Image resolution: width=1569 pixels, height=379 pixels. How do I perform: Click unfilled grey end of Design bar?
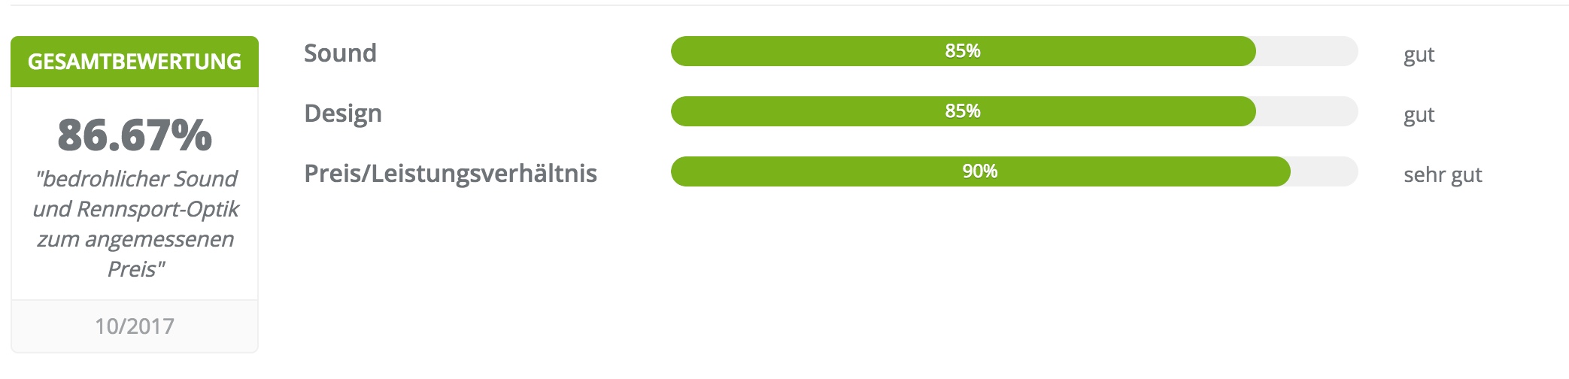click(x=1307, y=111)
